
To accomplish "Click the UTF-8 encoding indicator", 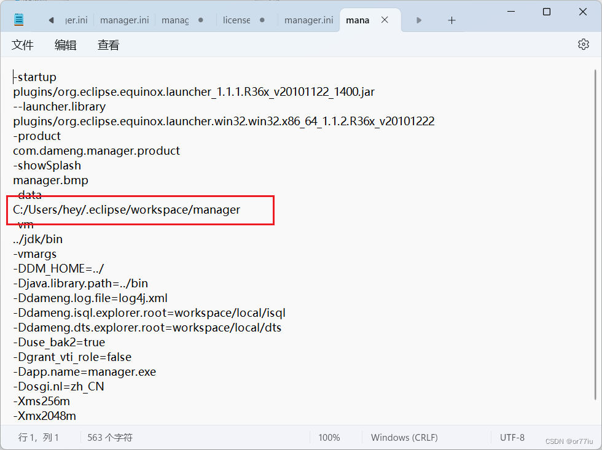I will [512, 437].
